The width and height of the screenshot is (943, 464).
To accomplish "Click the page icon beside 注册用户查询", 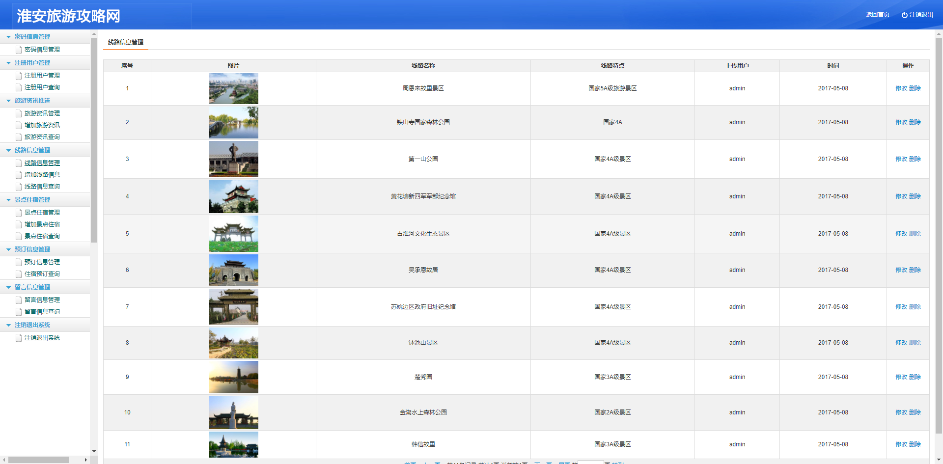I will pos(19,87).
